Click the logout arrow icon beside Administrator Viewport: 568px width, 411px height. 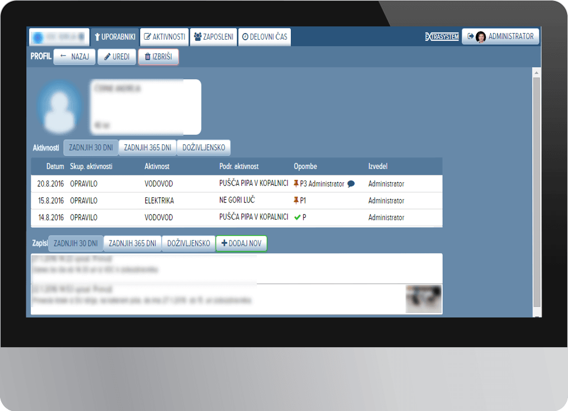(470, 36)
